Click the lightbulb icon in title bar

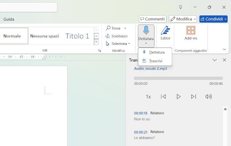click(x=181, y=7)
